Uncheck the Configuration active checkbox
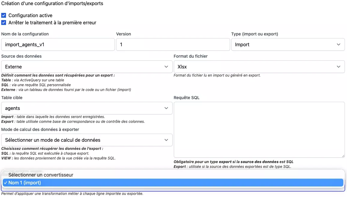Image resolution: width=347 pixels, height=197 pixels. coord(4,15)
